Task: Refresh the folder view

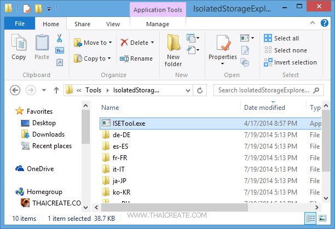Action: [x=200, y=90]
